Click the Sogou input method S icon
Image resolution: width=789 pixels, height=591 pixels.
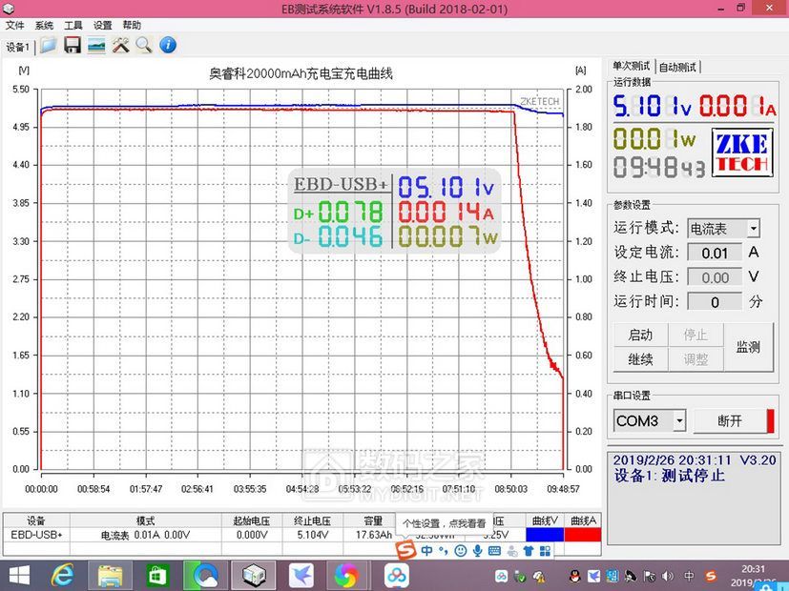pos(406,551)
